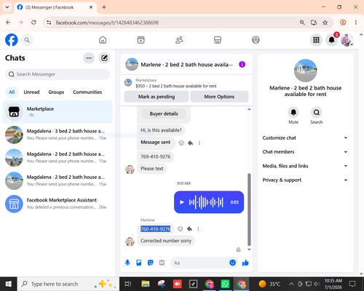The image size is (364, 291).
Task: Record a voice clip with microphone icon
Action: (127, 263)
